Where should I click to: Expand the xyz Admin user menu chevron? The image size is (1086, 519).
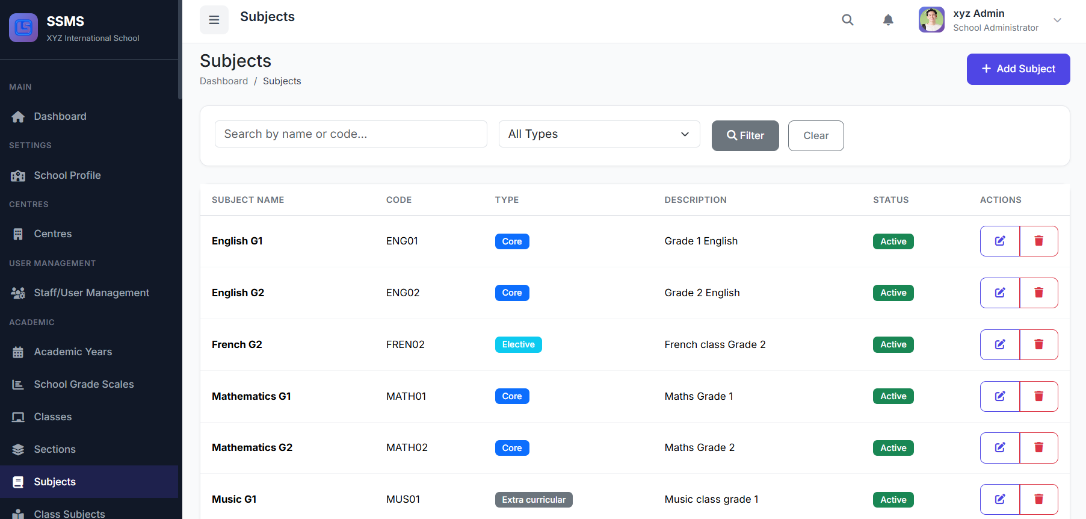[1057, 20]
